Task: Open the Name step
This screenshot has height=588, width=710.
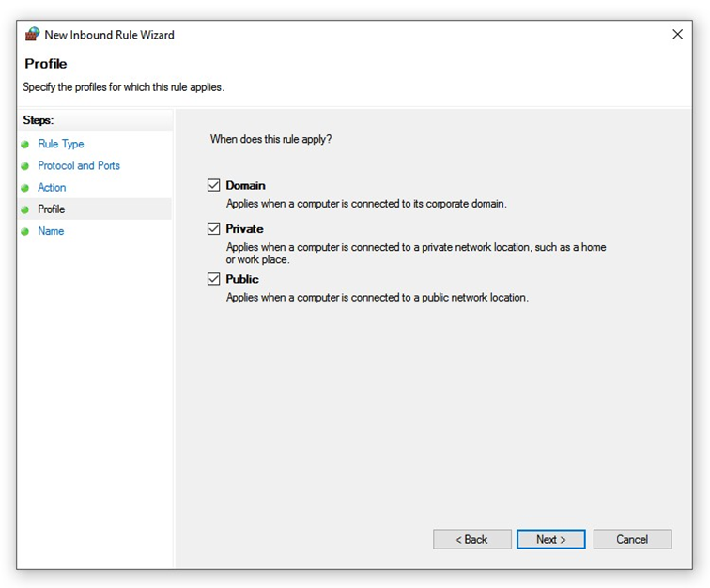Action: coord(51,231)
